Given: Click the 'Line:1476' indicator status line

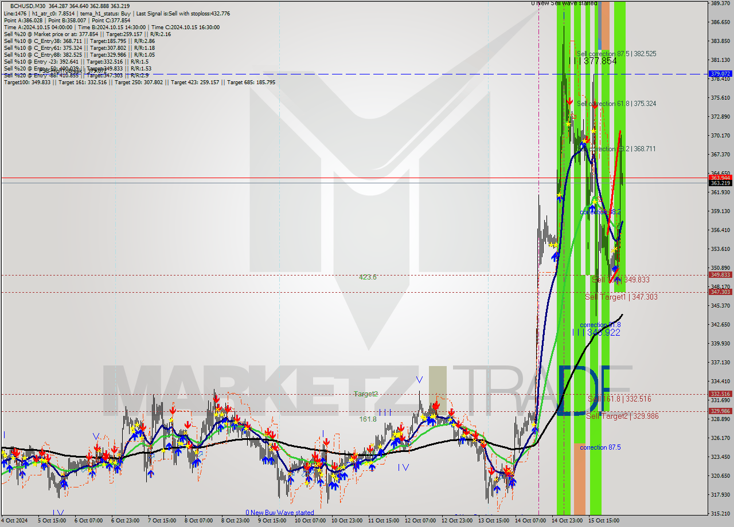Looking at the screenshot, I should (117, 13).
